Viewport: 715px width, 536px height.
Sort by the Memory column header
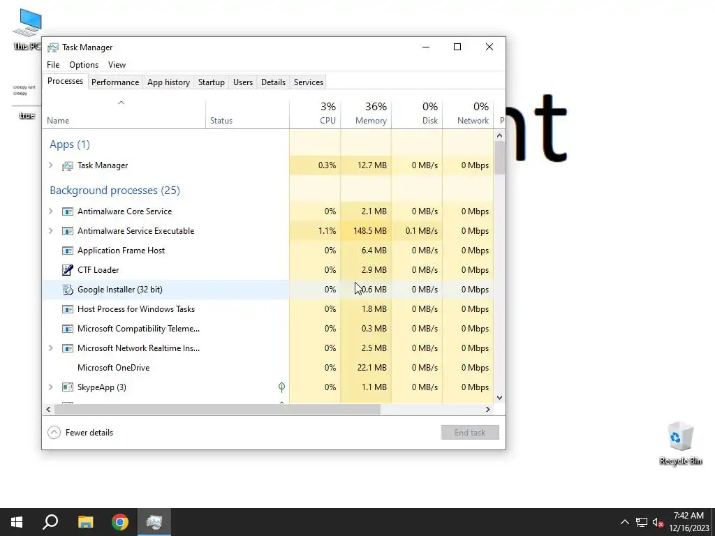(366, 114)
